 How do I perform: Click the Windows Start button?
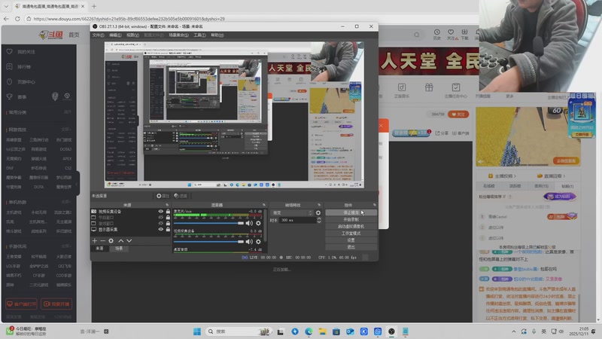pyautogui.click(x=197, y=331)
